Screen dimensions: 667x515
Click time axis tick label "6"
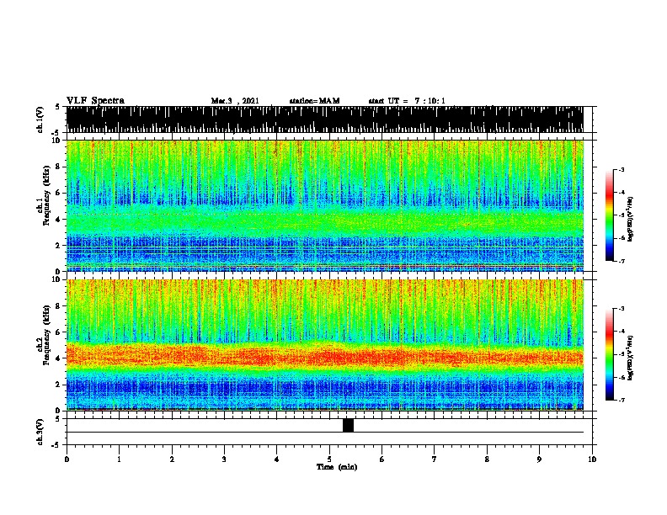pyautogui.click(x=382, y=459)
